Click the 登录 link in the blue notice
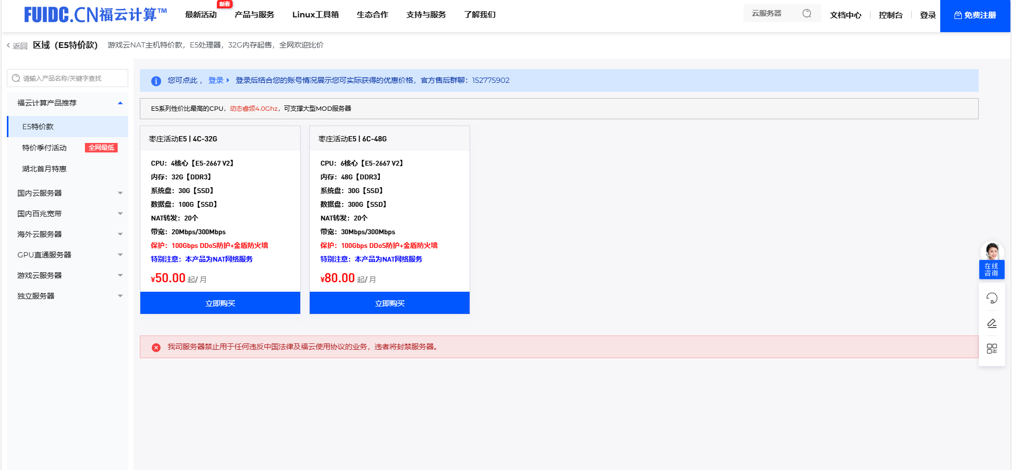Image resolution: width=1012 pixels, height=470 pixels. click(216, 80)
